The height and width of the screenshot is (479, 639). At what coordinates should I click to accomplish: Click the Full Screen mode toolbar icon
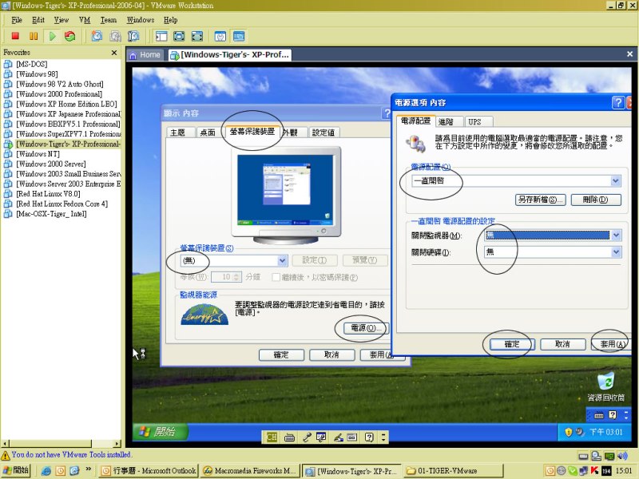pos(197,36)
